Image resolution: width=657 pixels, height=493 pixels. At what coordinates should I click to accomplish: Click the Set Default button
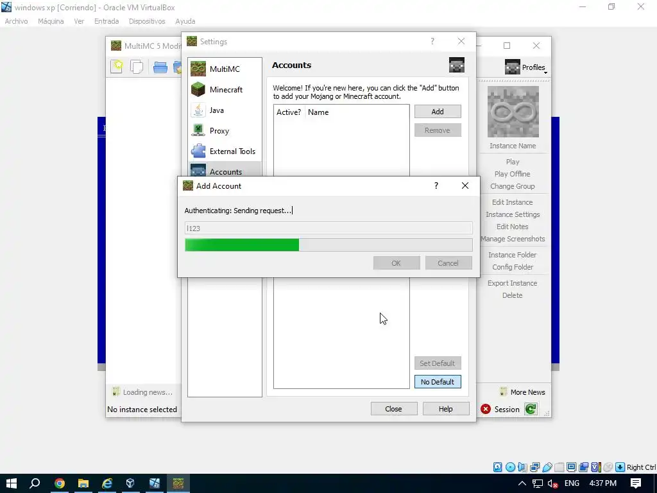(438, 363)
